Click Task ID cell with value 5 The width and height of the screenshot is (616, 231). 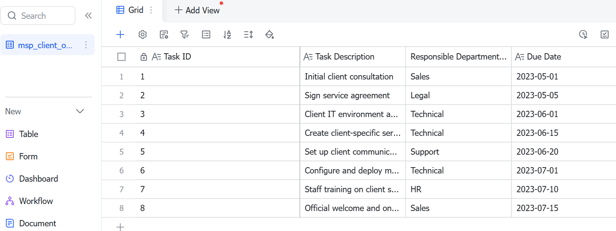click(x=217, y=152)
